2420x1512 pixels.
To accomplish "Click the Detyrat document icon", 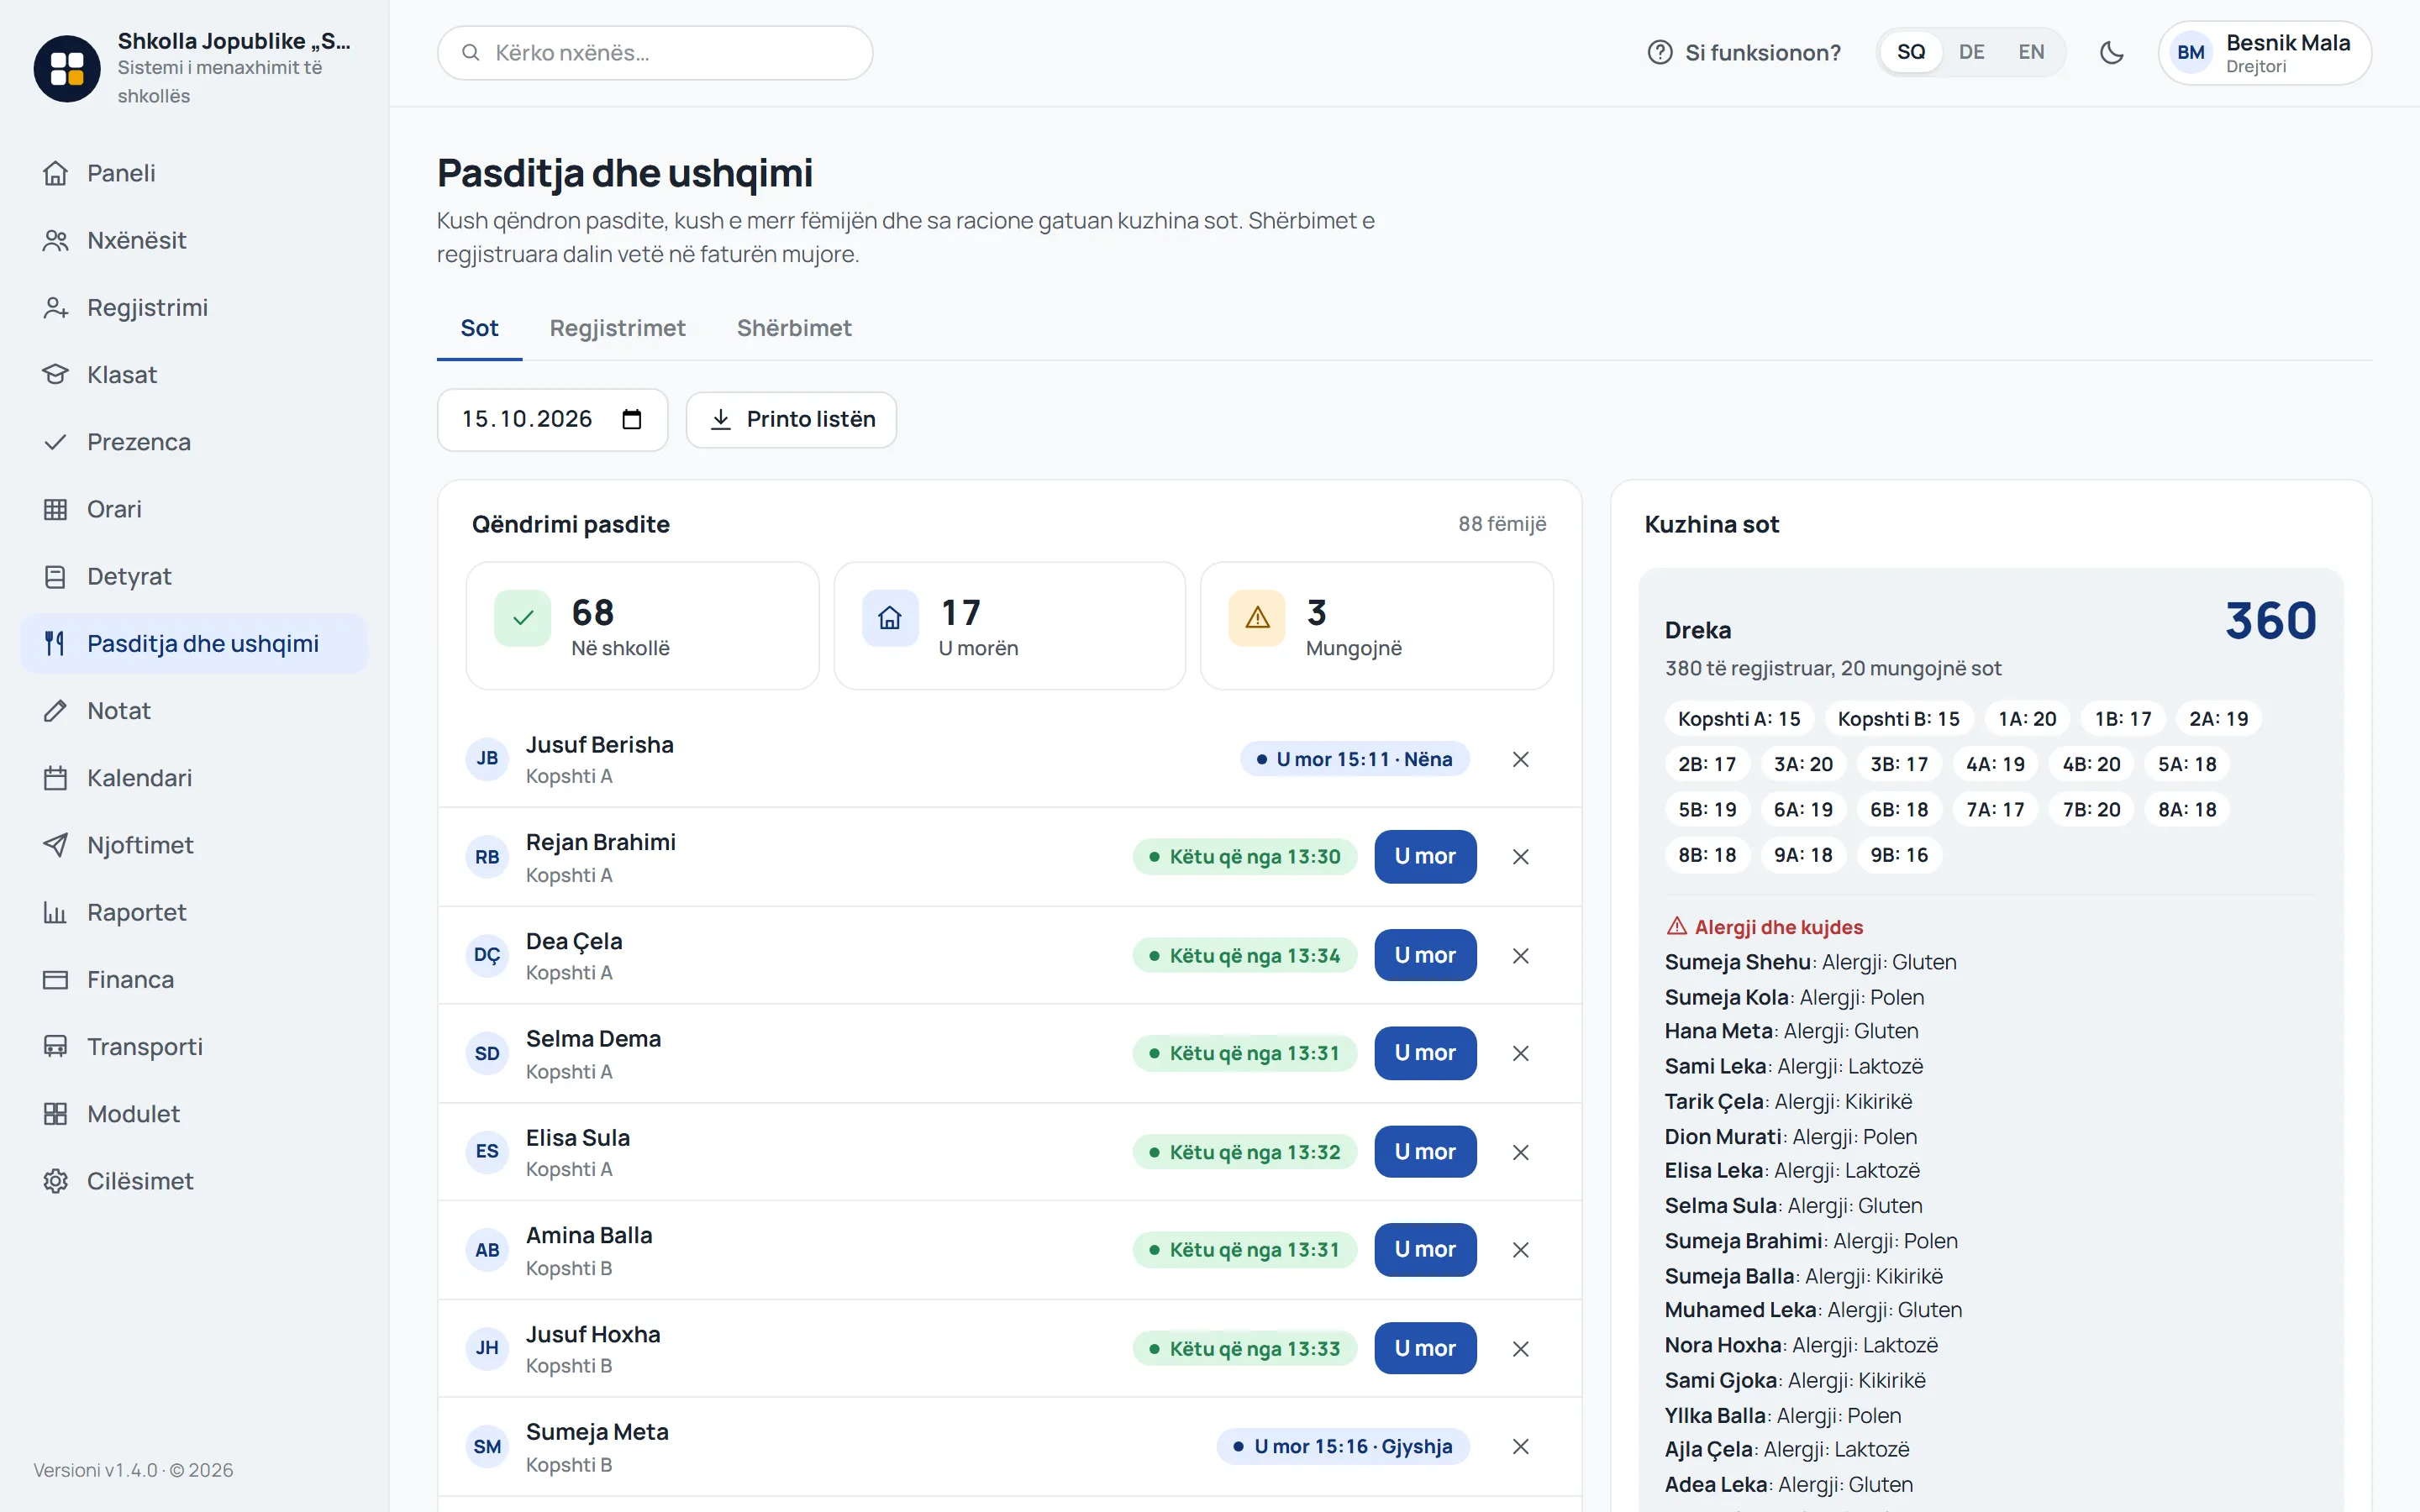I will coord(55,576).
